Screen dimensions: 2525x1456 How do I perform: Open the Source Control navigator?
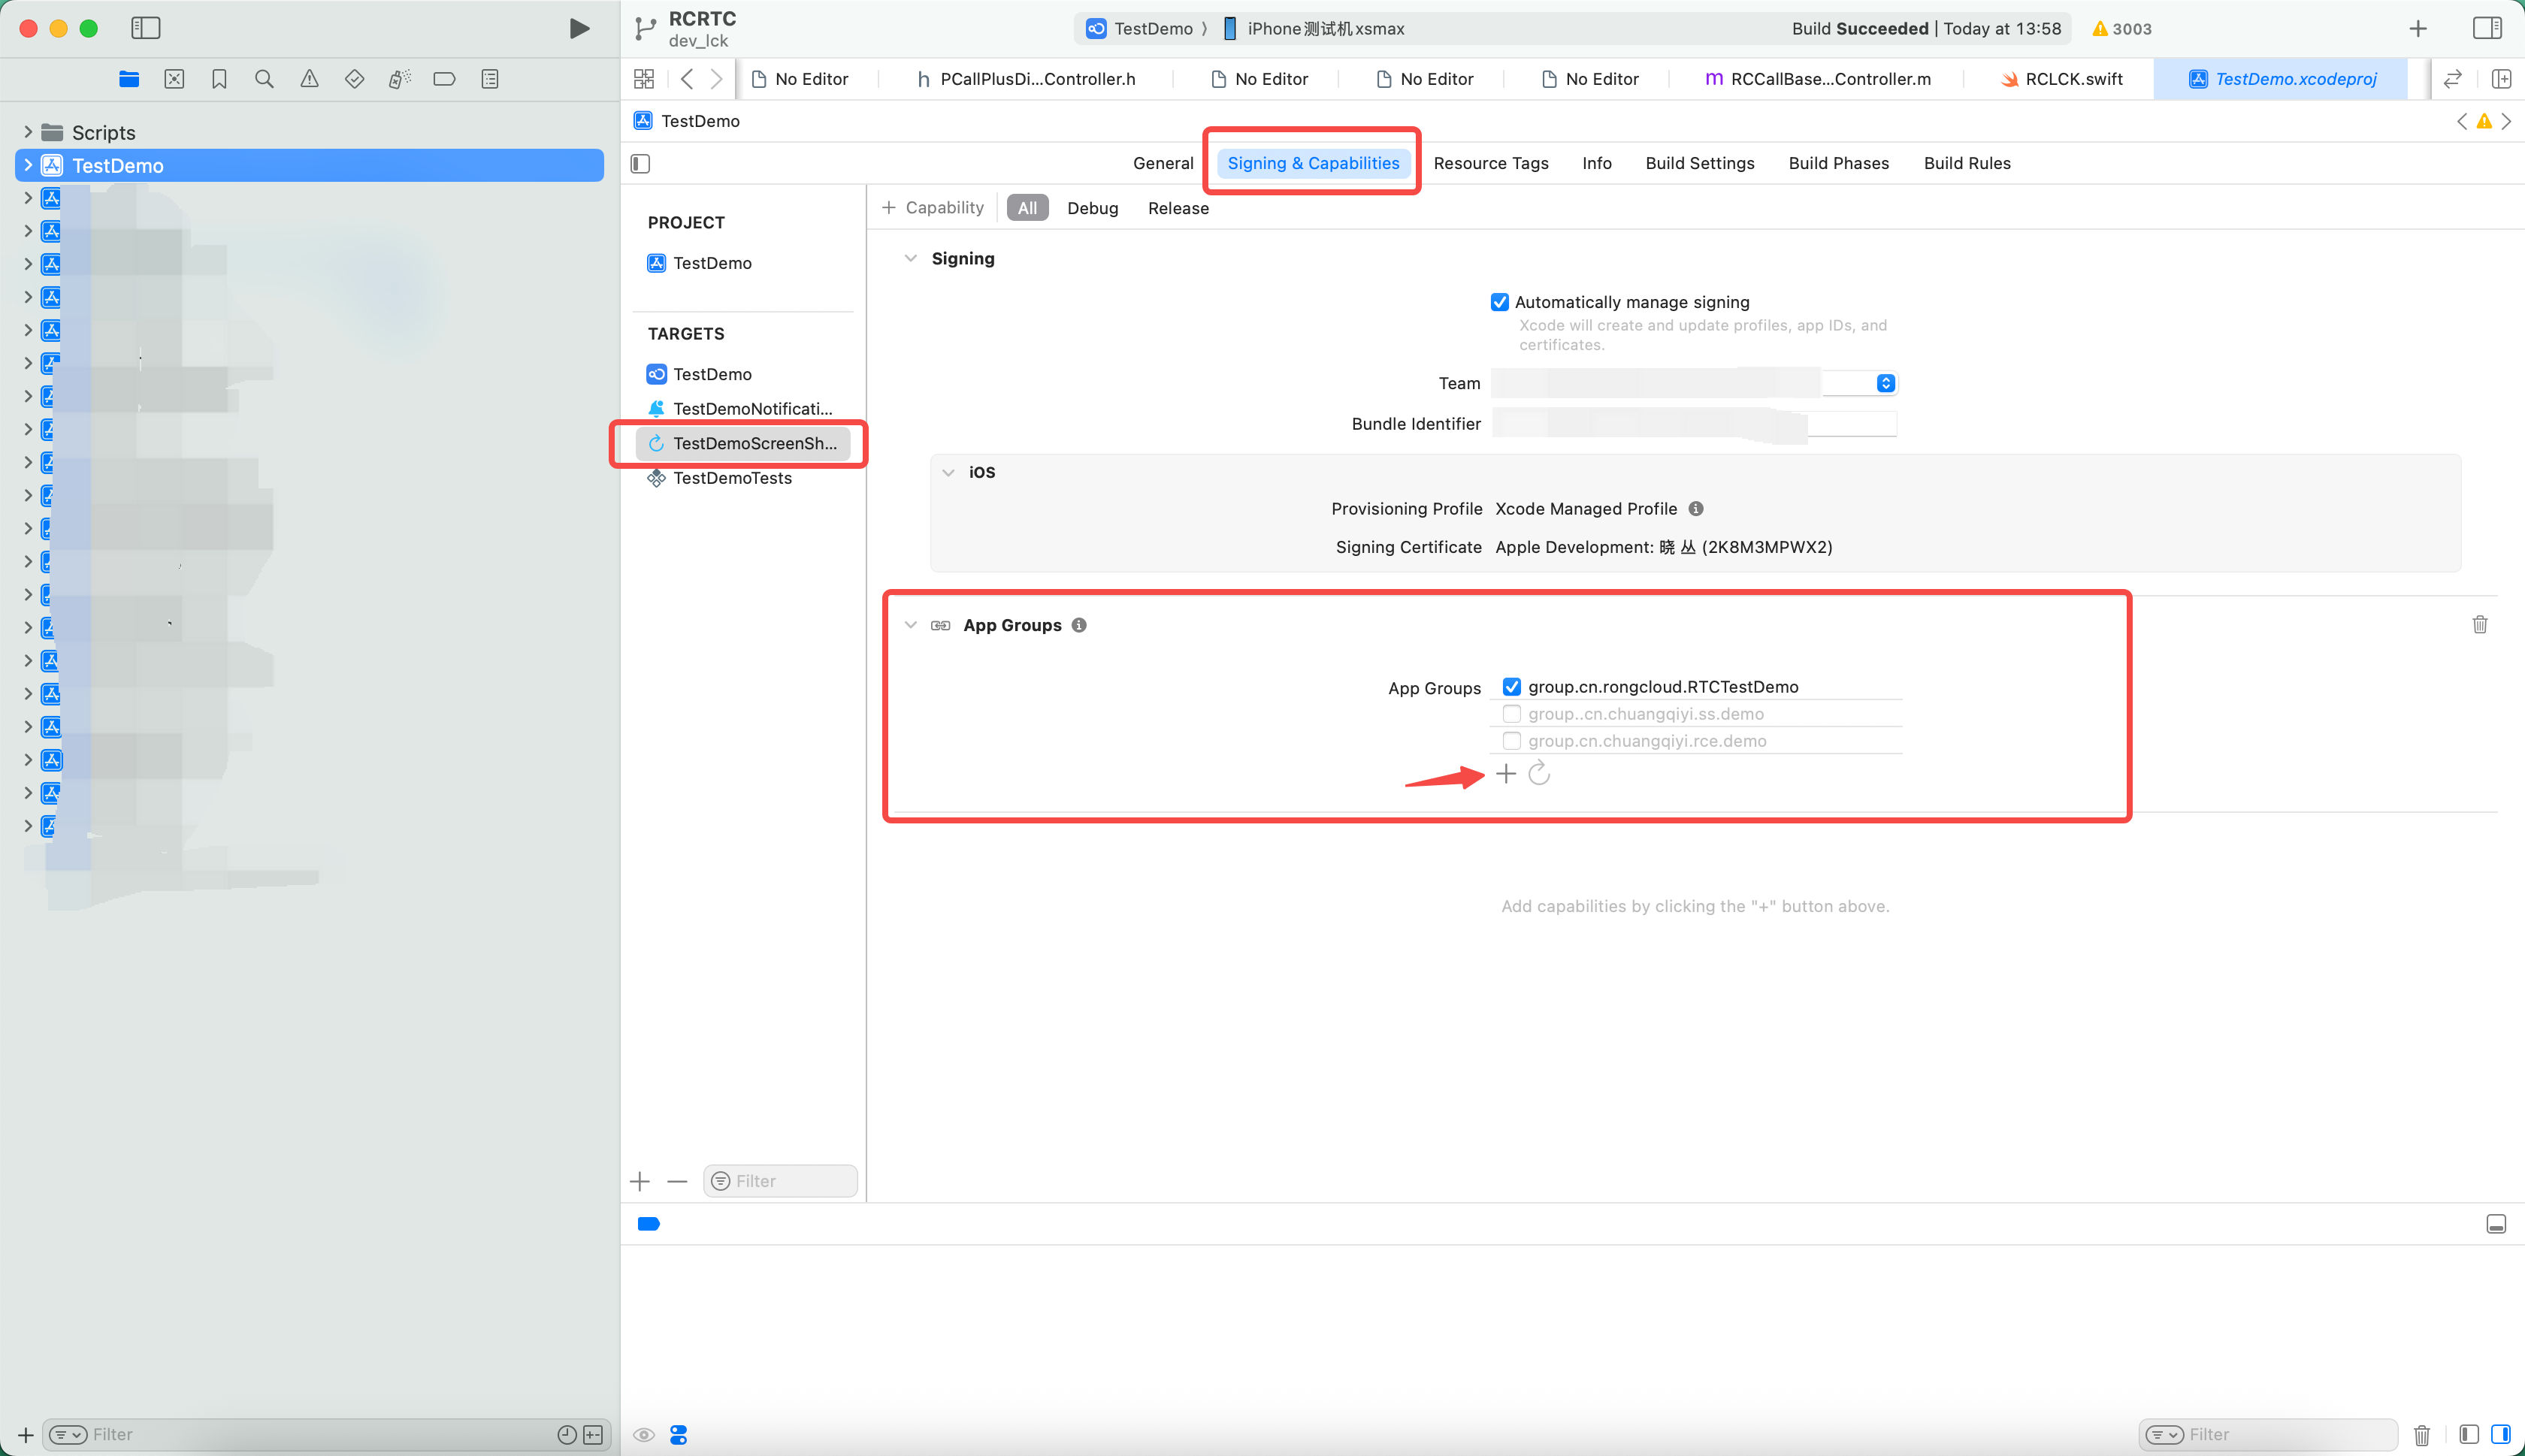(174, 79)
